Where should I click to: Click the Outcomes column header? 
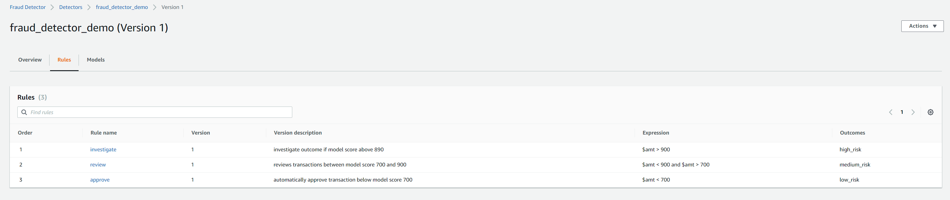click(x=852, y=133)
